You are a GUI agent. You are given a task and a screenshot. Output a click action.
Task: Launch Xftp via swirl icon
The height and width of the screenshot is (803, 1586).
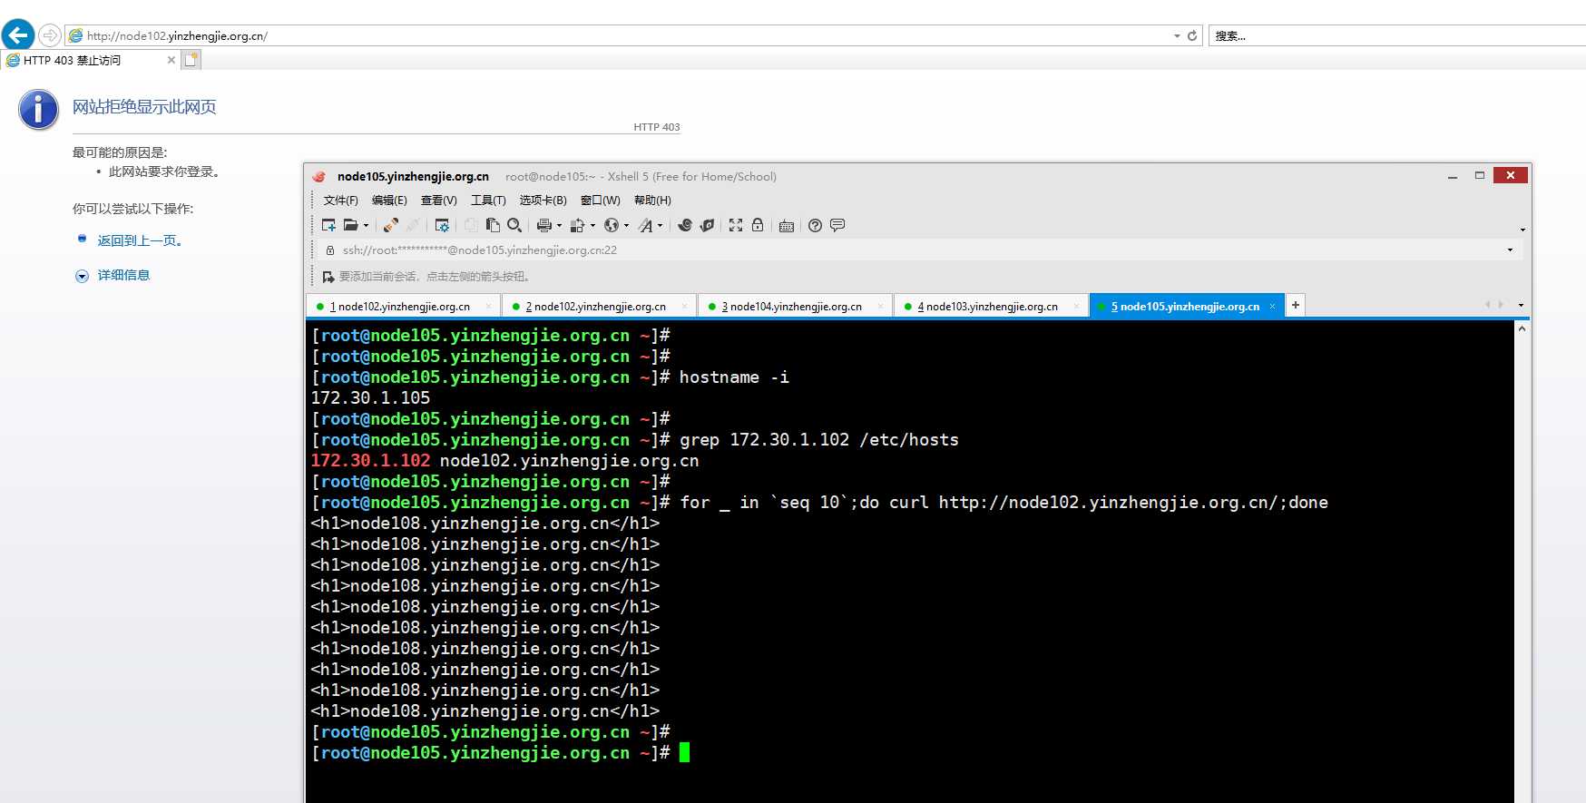click(x=685, y=225)
